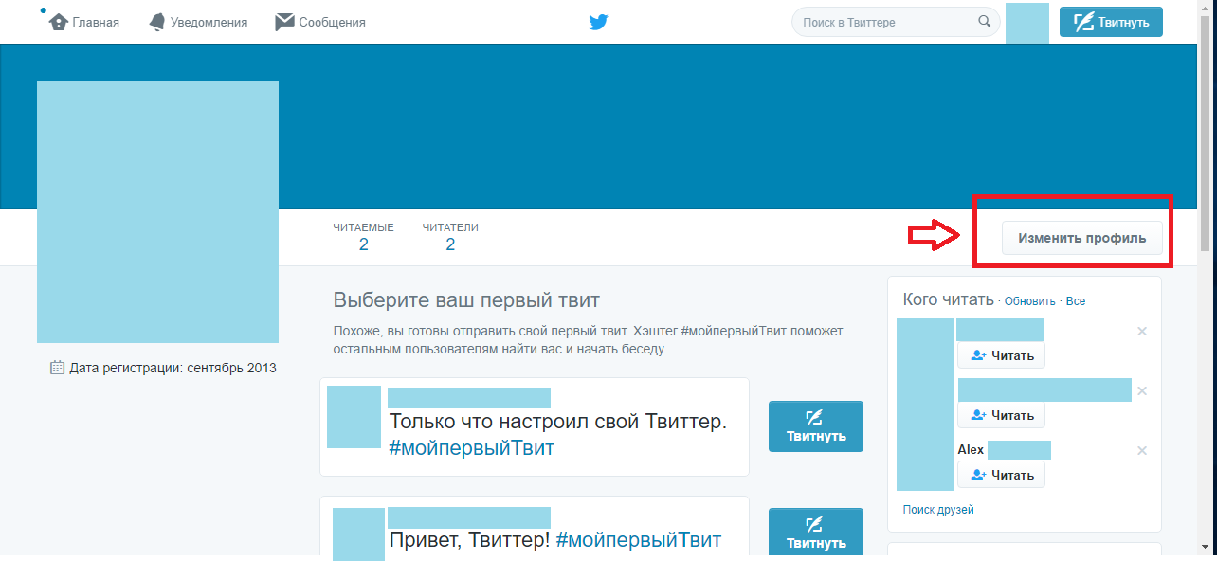1217x561 pixels.
Task: Open the Сообщения messages tab
Action: [320, 22]
